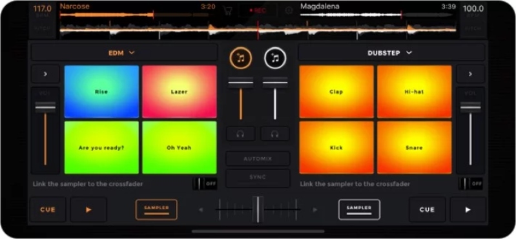This screenshot has width=516, height=239.
Task: Click the crossfader handle
Action: pos(258,209)
